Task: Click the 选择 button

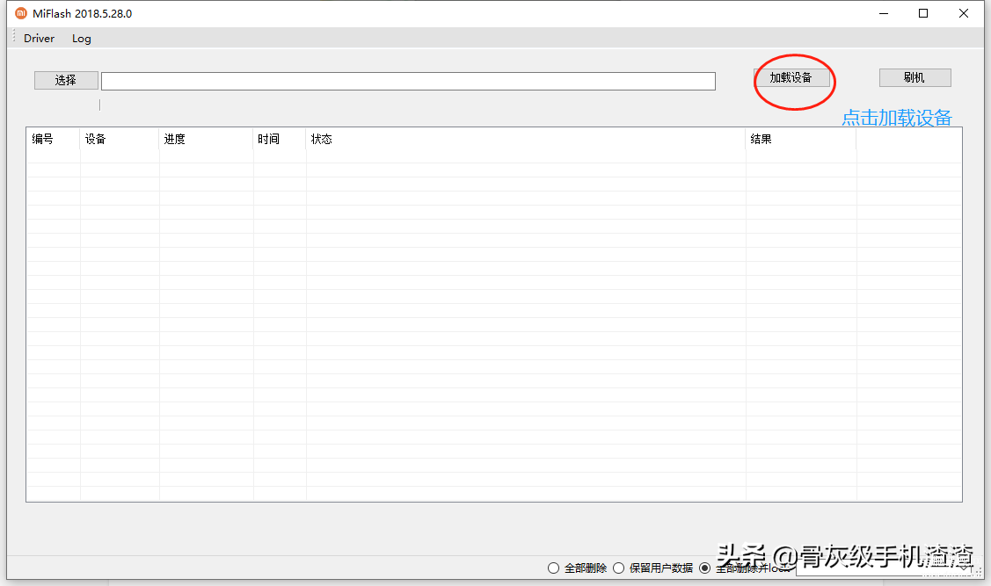Action: 66,80
